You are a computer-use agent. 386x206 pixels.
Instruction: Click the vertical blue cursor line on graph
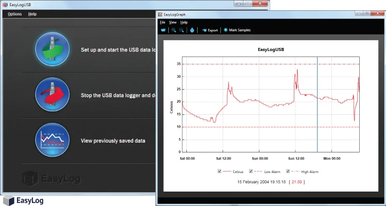pos(317,104)
